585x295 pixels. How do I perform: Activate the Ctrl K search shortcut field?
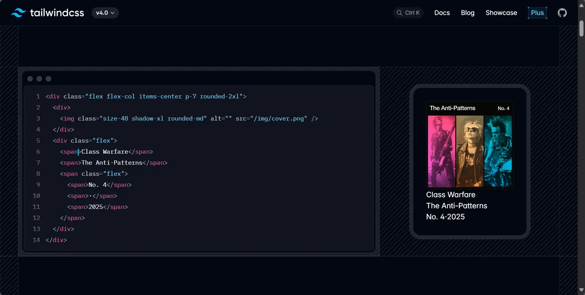tap(408, 13)
